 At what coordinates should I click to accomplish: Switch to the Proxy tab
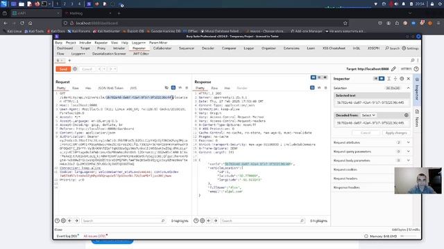pos(101,48)
